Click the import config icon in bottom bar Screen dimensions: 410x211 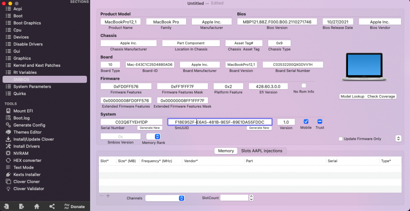point(6,206)
